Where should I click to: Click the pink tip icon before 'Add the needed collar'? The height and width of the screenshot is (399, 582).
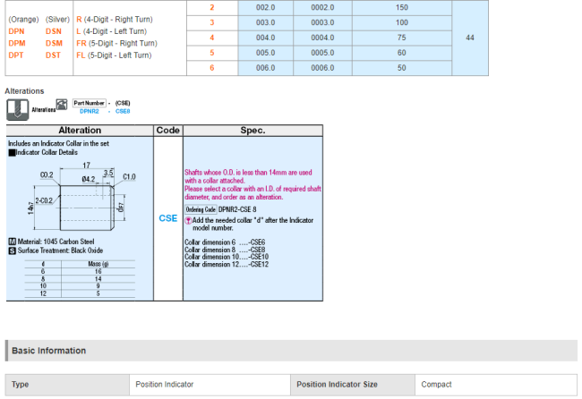coord(188,220)
